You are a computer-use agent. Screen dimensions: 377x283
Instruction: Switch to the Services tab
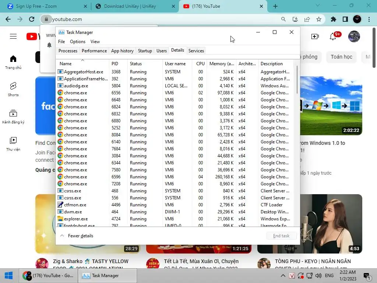196,51
